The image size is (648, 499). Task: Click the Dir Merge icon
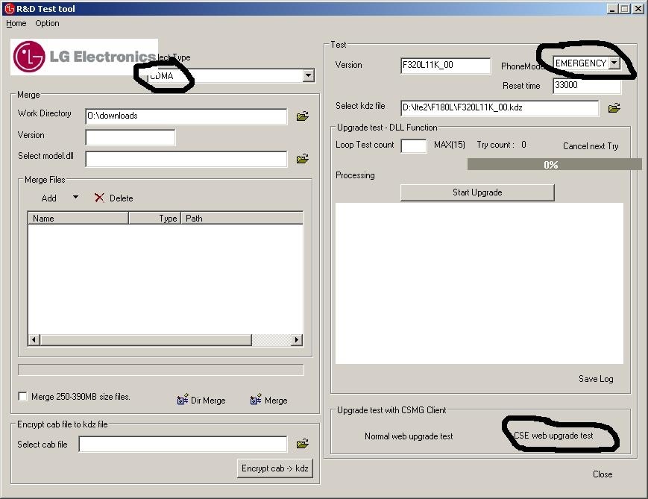(x=182, y=399)
